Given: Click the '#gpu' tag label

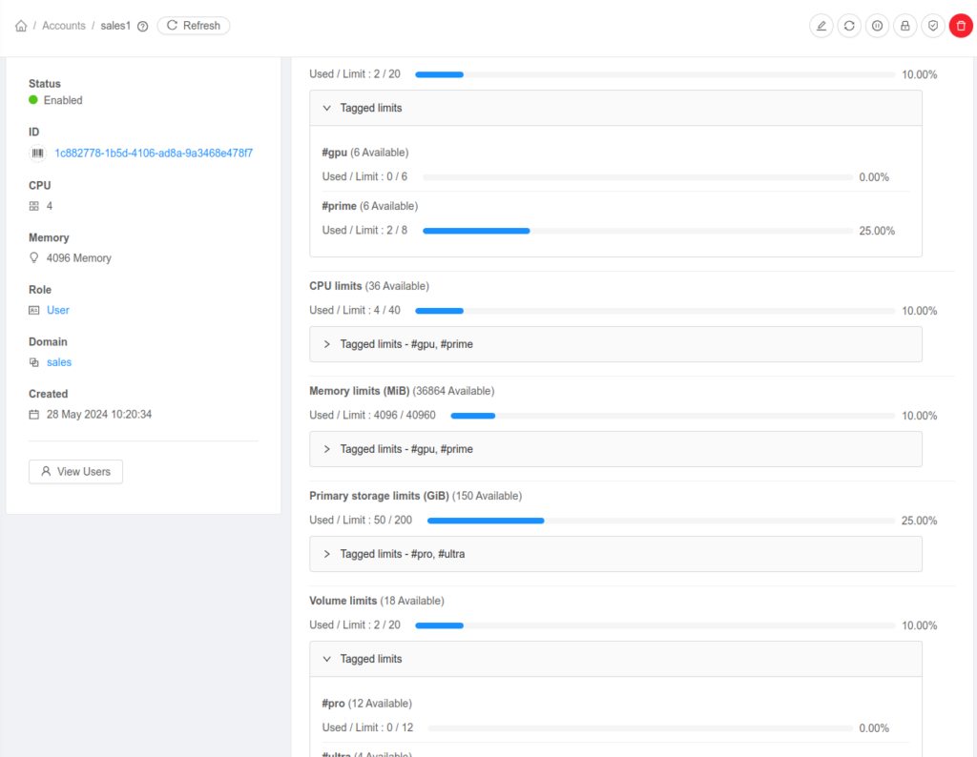Looking at the screenshot, I should coord(335,153).
